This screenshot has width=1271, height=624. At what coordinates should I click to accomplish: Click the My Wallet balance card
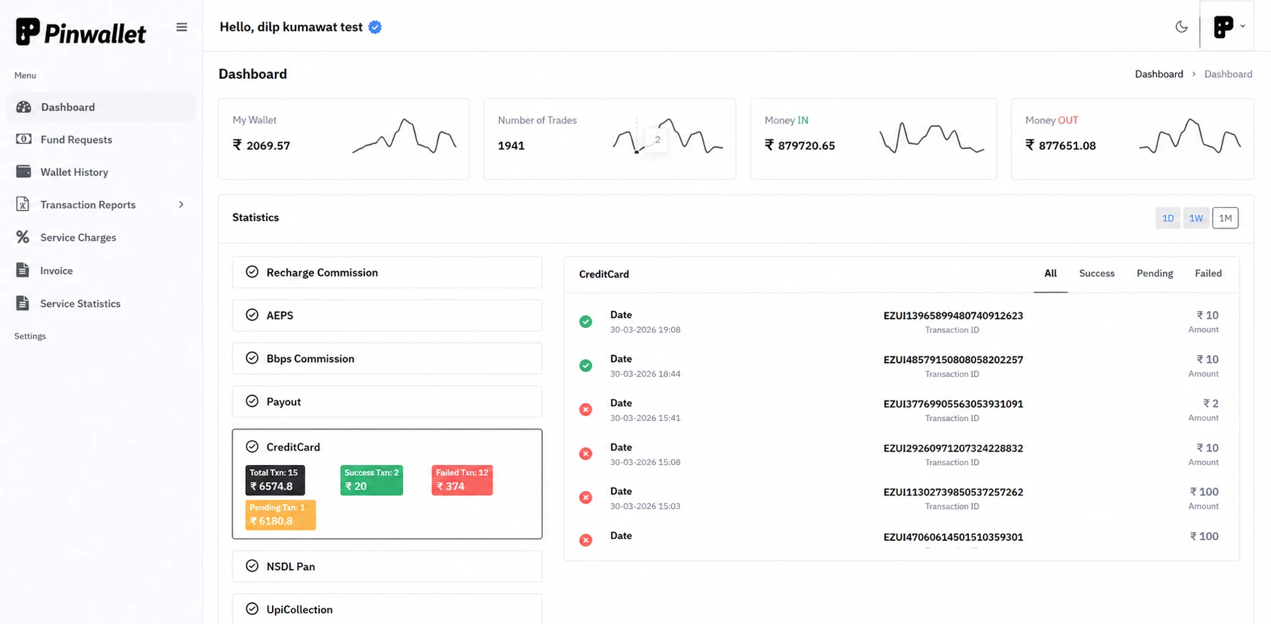point(343,138)
